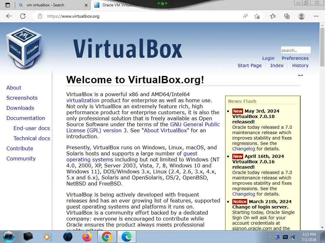
Task: Open the Collections icon
Action: pyautogui.click(x=287, y=16)
